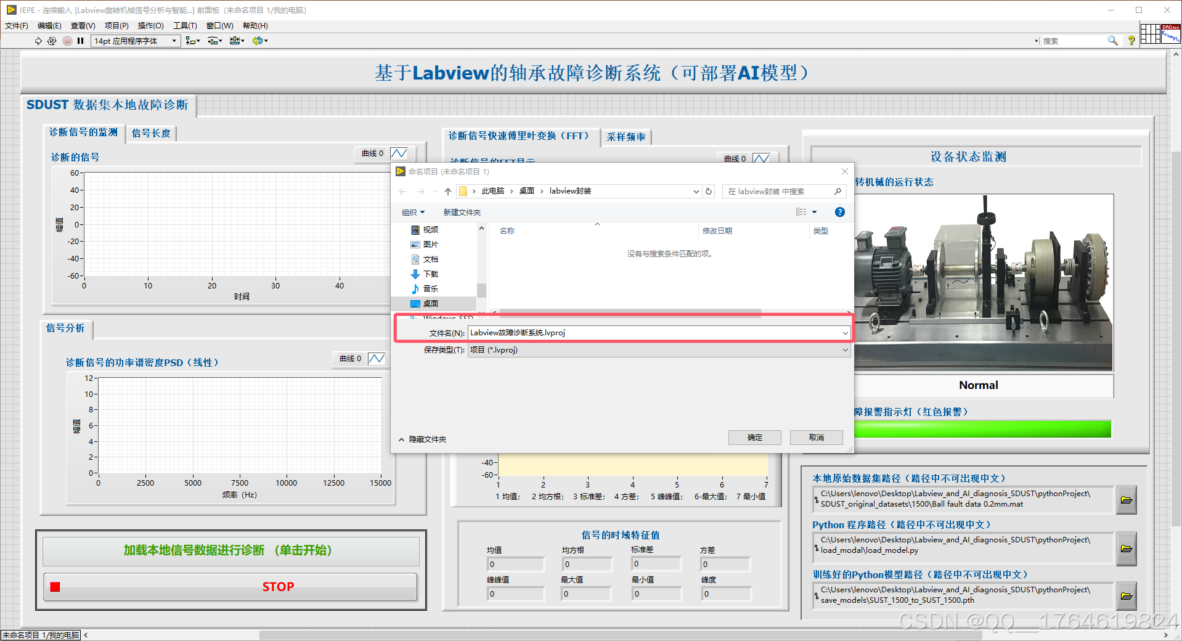The width and height of the screenshot is (1182, 641).
Task: Click the Abort Execution red circle icon
Action: 67,41
